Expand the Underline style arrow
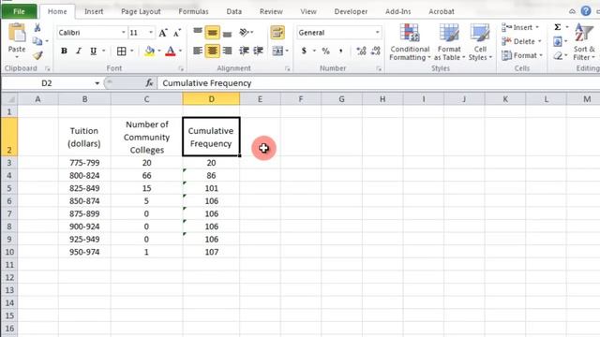 (103, 51)
